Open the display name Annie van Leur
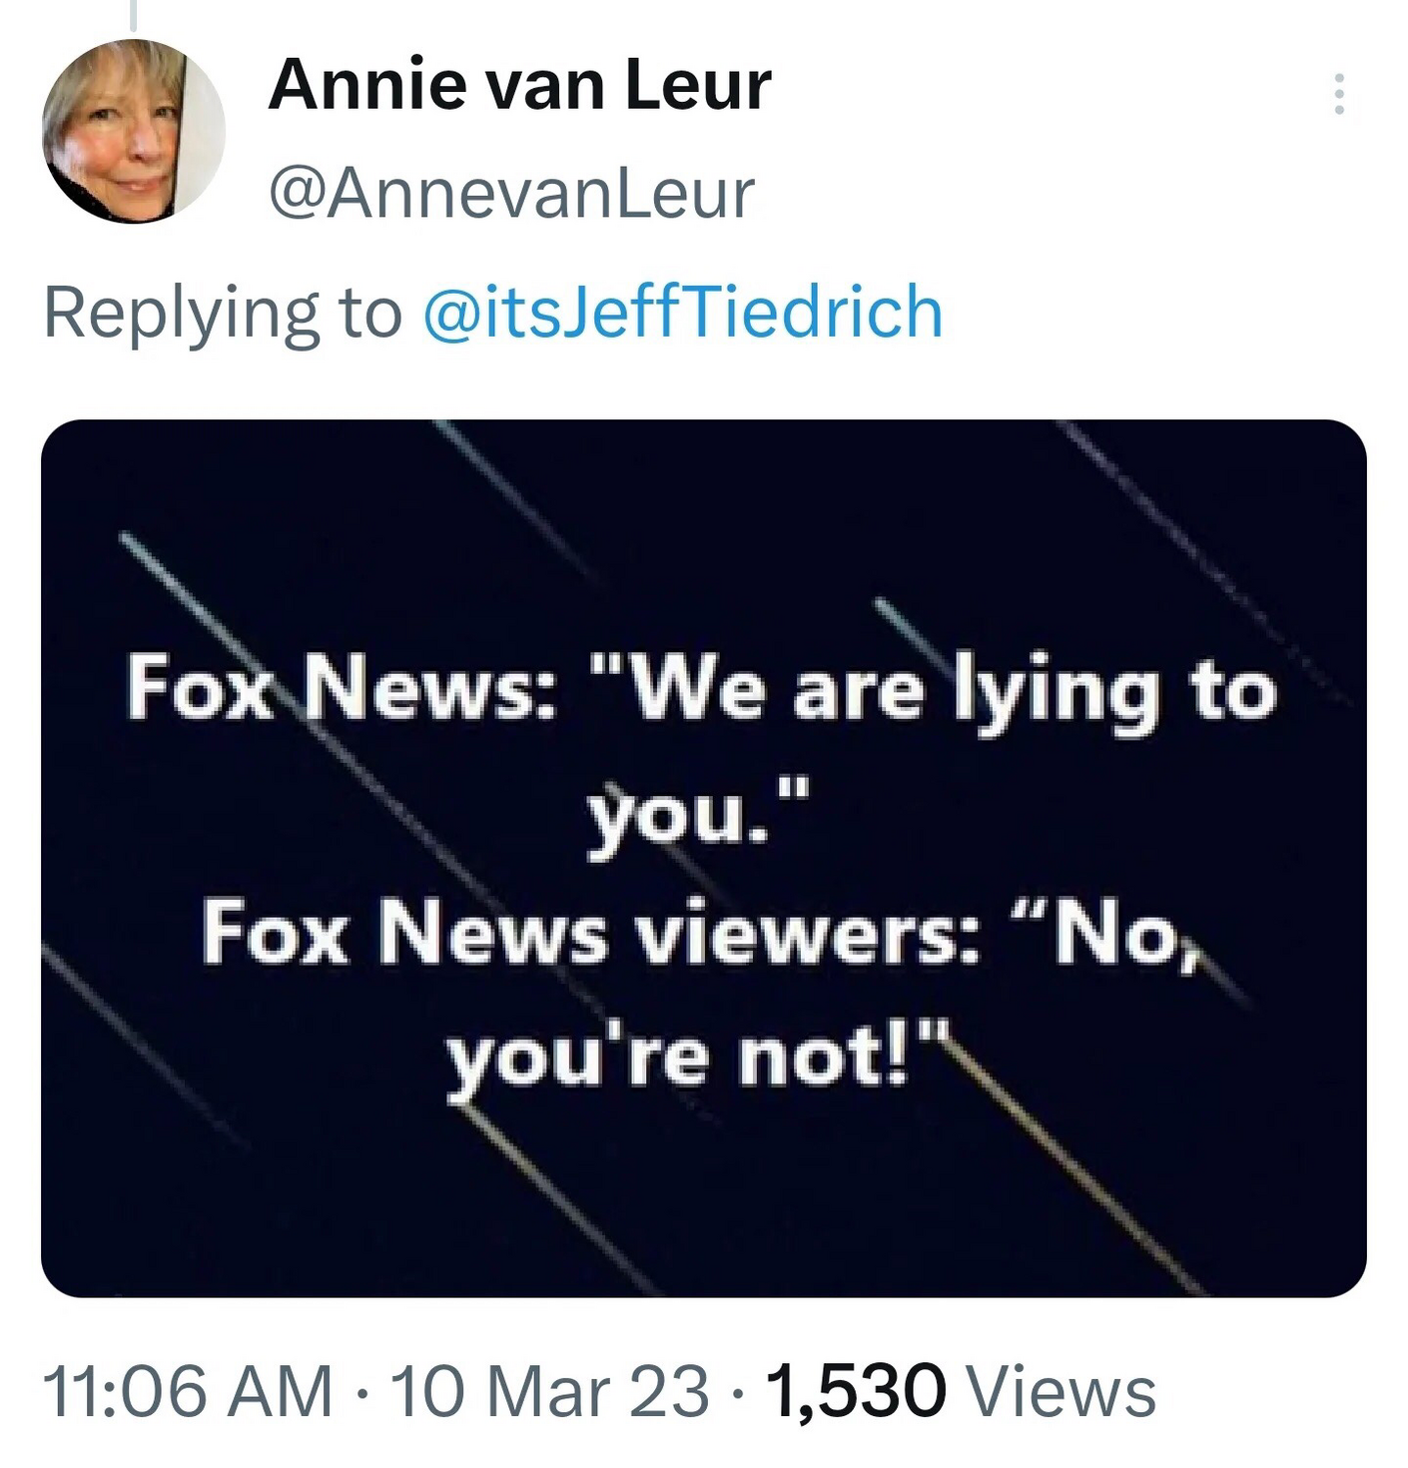 [519, 85]
